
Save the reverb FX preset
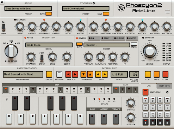79,44
